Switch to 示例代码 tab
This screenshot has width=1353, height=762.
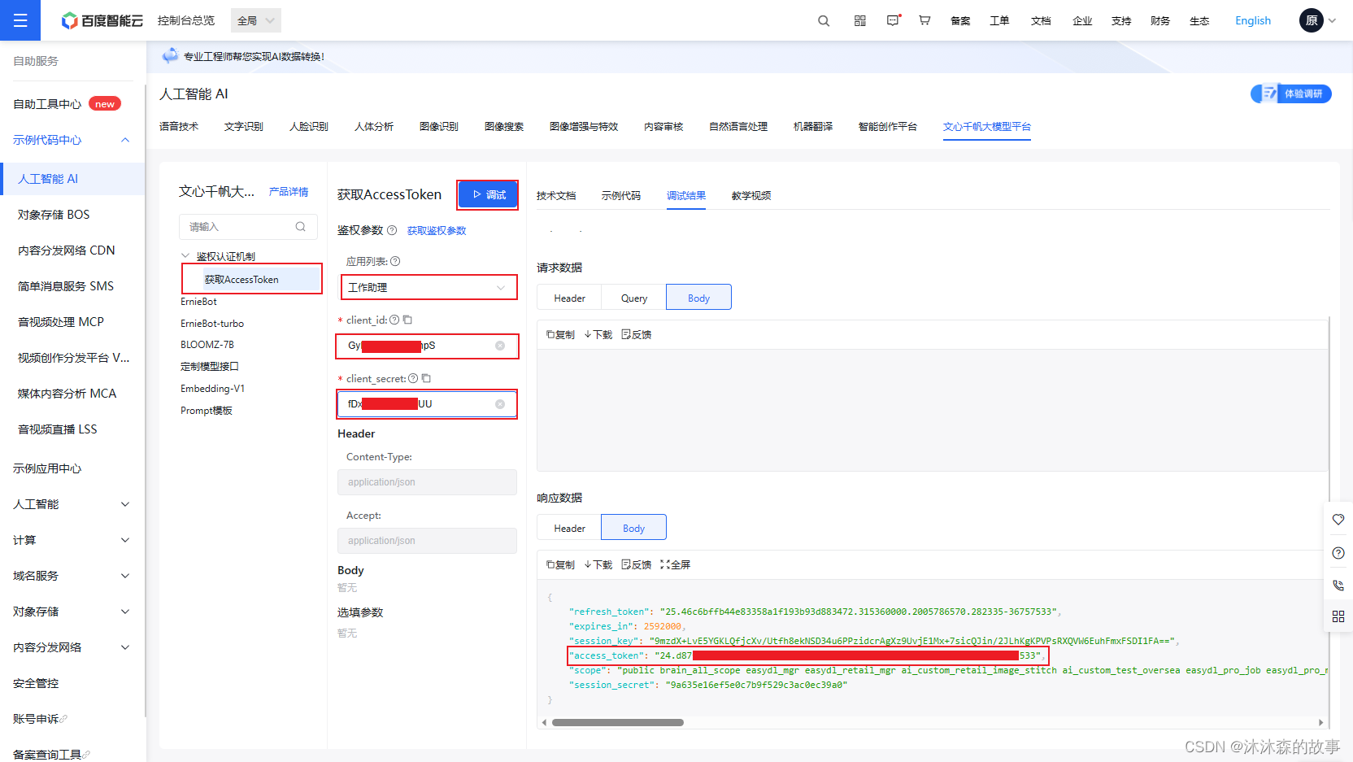point(621,195)
